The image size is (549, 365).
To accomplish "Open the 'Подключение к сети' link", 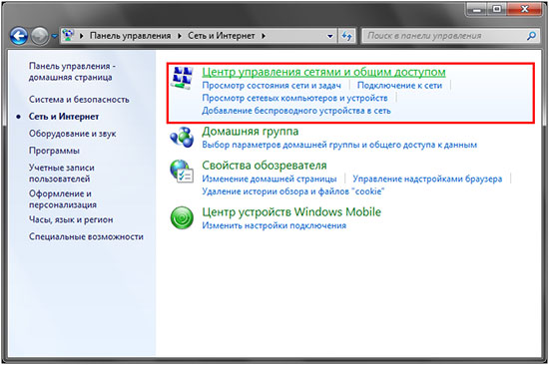I will pos(399,86).
